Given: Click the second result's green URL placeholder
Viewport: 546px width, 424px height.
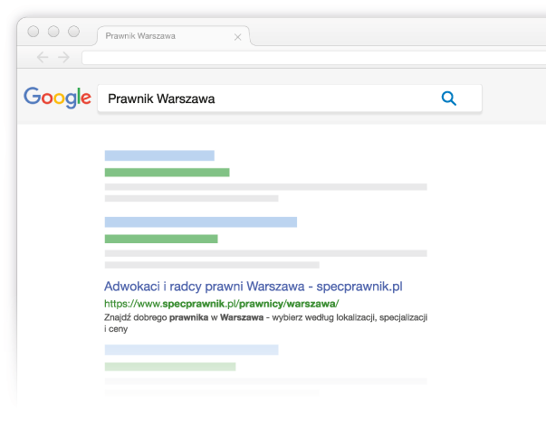Looking at the screenshot, I should point(161,239).
